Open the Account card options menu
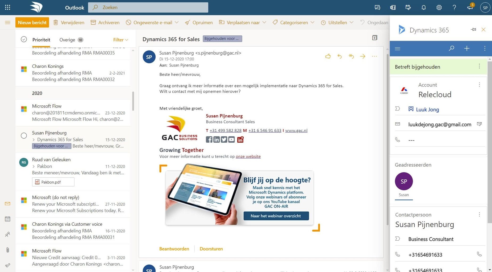 [479, 85]
